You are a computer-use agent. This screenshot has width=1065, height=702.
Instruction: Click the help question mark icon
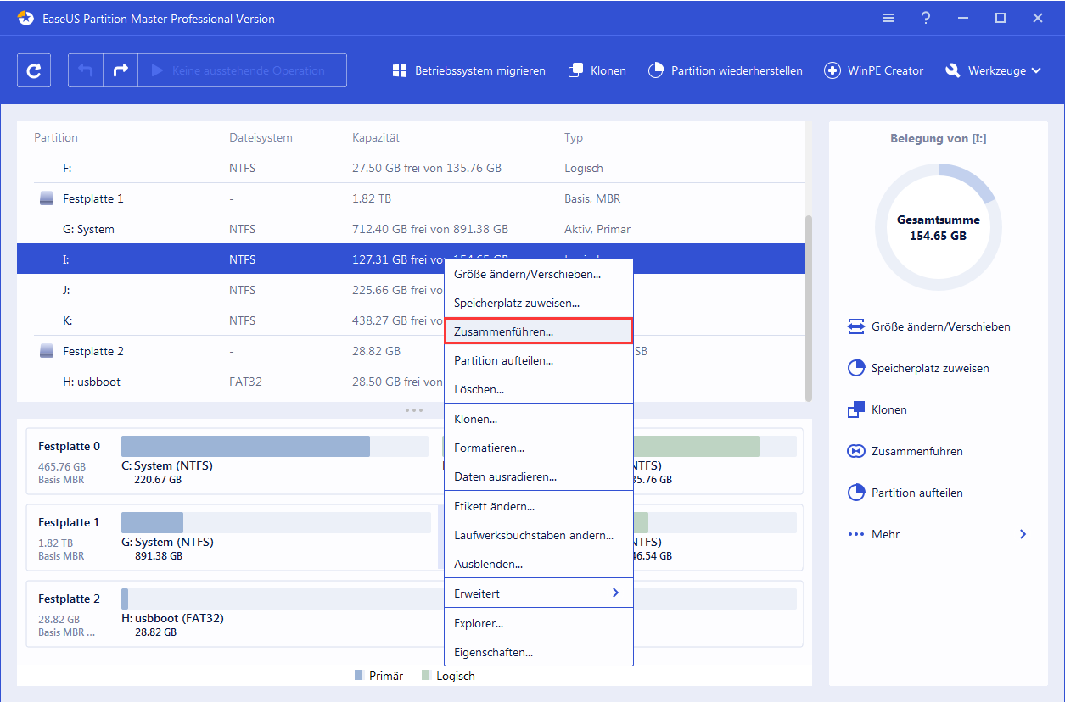click(926, 18)
